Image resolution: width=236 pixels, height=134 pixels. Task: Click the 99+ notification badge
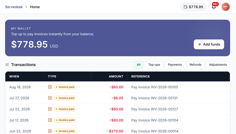(x=215, y=4)
